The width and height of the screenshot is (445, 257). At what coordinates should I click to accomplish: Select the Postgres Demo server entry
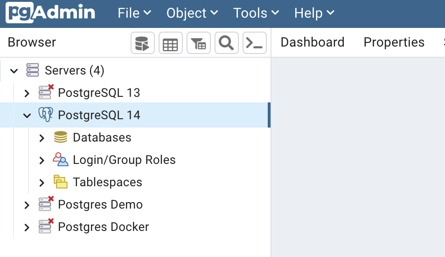[x=100, y=204]
